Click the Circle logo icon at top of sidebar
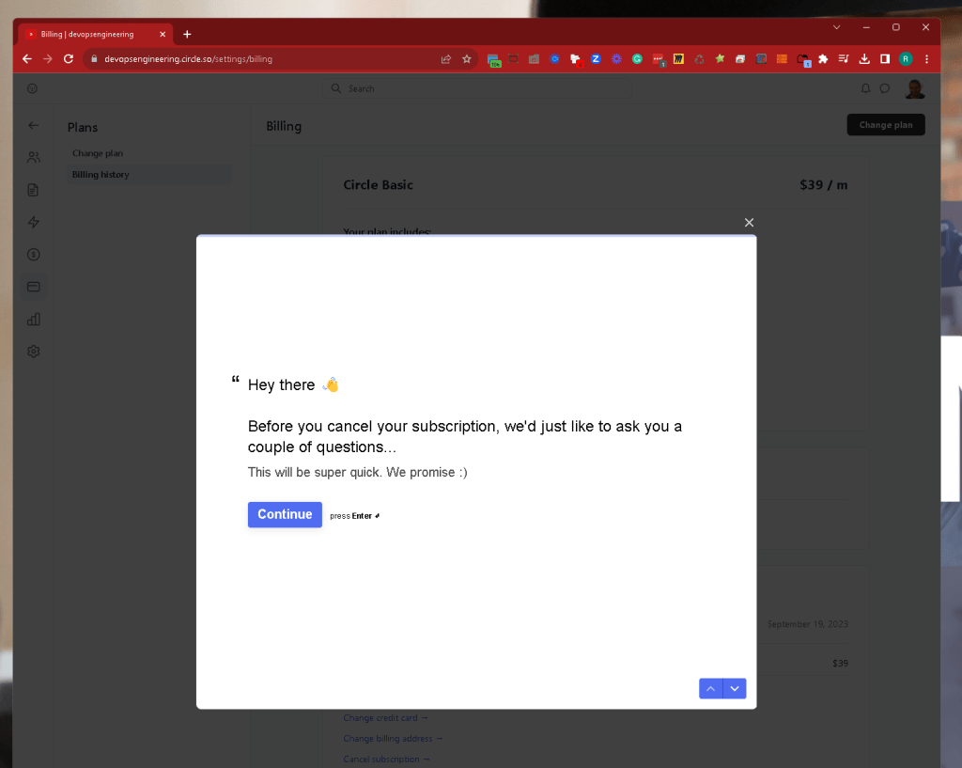The height and width of the screenshot is (768, 962). (33, 88)
